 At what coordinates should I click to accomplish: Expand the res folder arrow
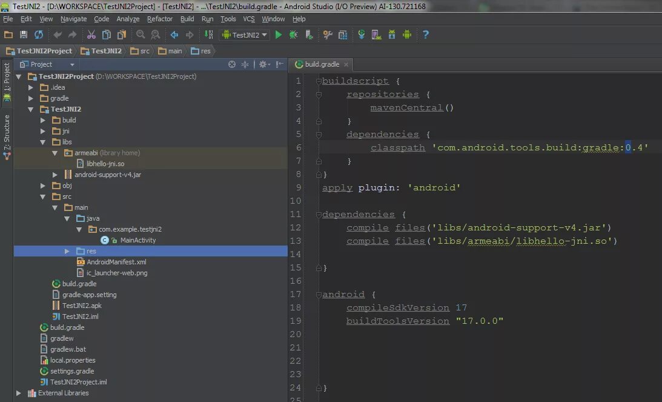tap(67, 251)
